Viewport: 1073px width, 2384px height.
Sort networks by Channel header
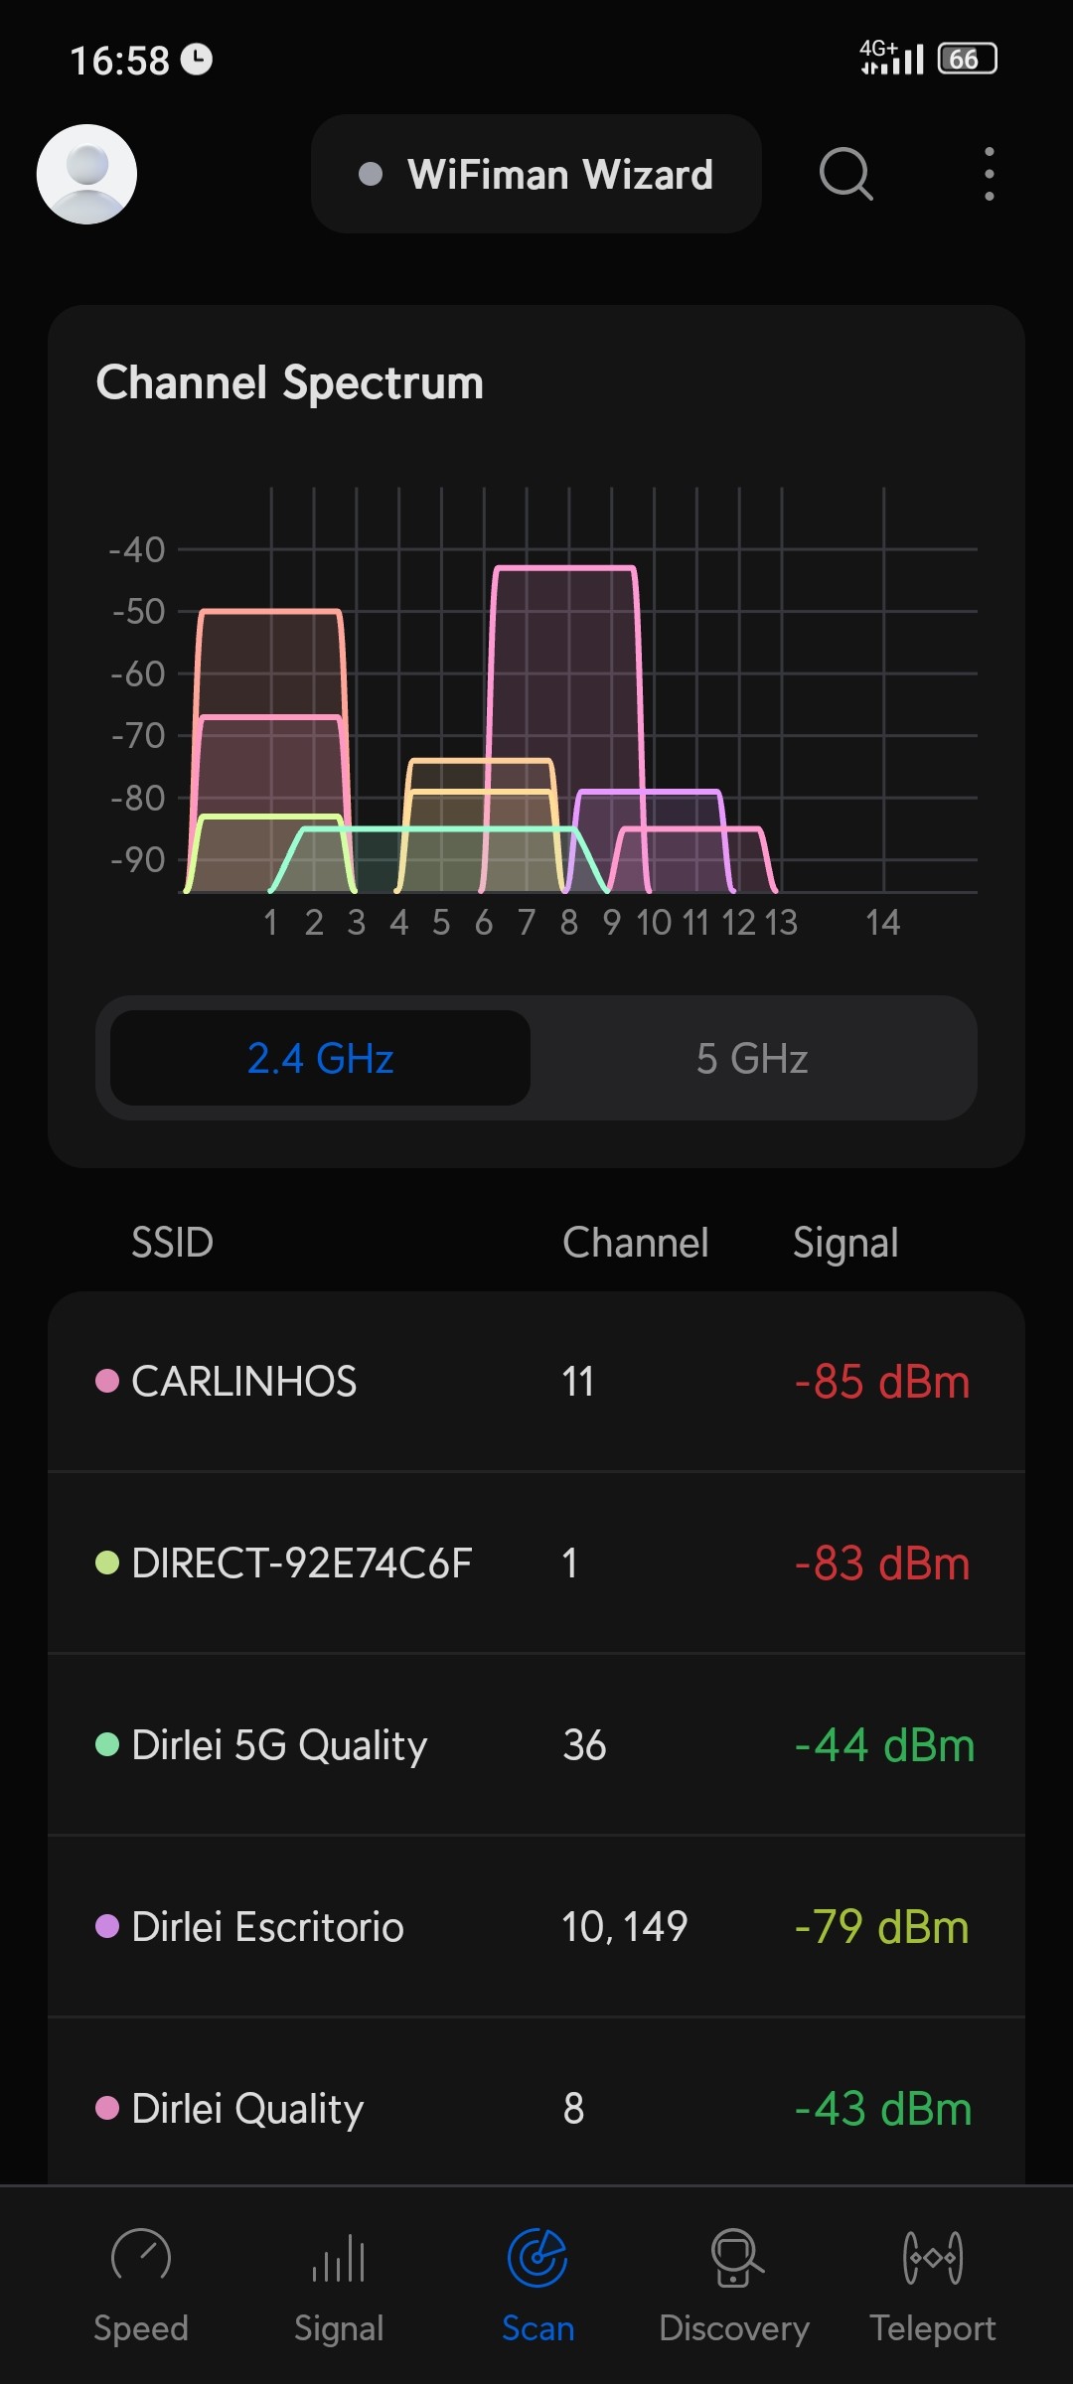click(x=636, y=1243)
